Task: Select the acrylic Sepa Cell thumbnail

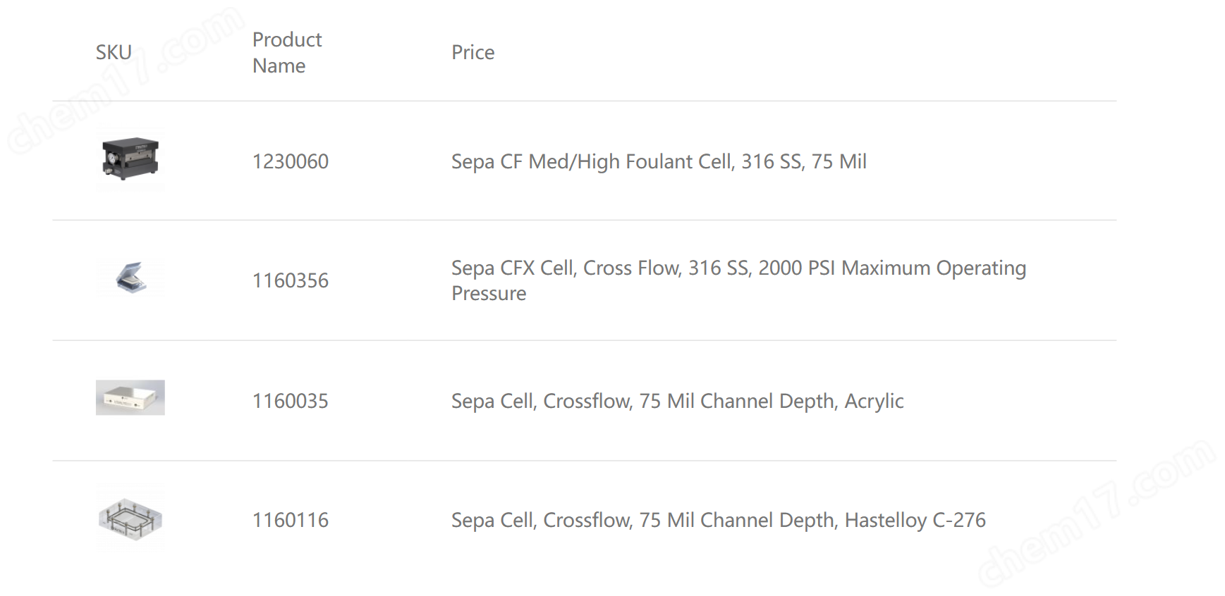Action: (x=130, y=397)
